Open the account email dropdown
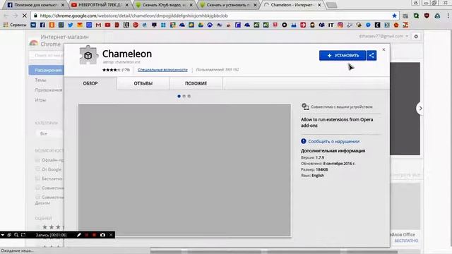The height and width of the screenshot is (254, 452). coord(383,36)
